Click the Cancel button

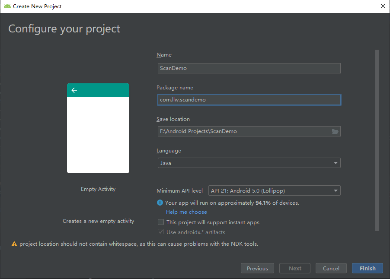[331, 268]
